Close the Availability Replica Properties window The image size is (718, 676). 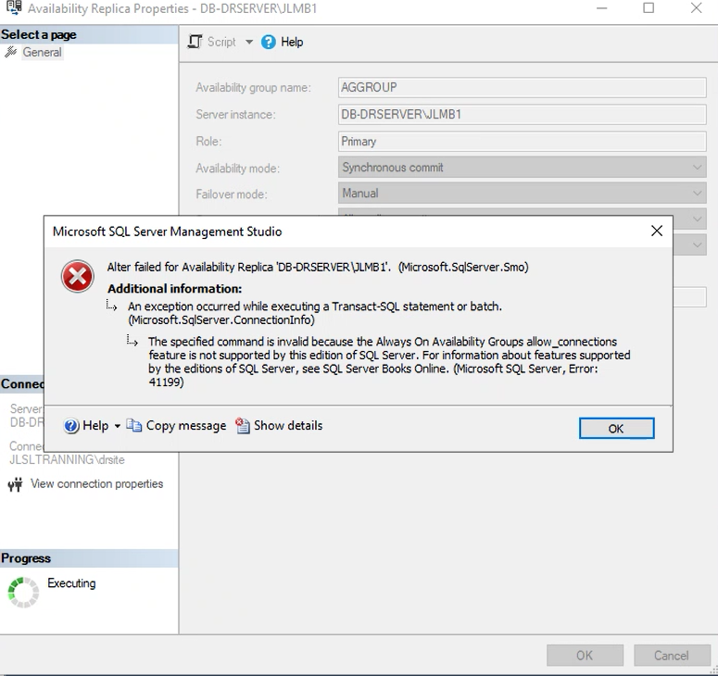pyautogui.click(x=696, y=7)
